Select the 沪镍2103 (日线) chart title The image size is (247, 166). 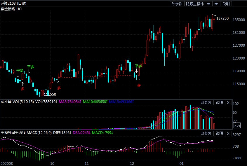tap(13, 4)
